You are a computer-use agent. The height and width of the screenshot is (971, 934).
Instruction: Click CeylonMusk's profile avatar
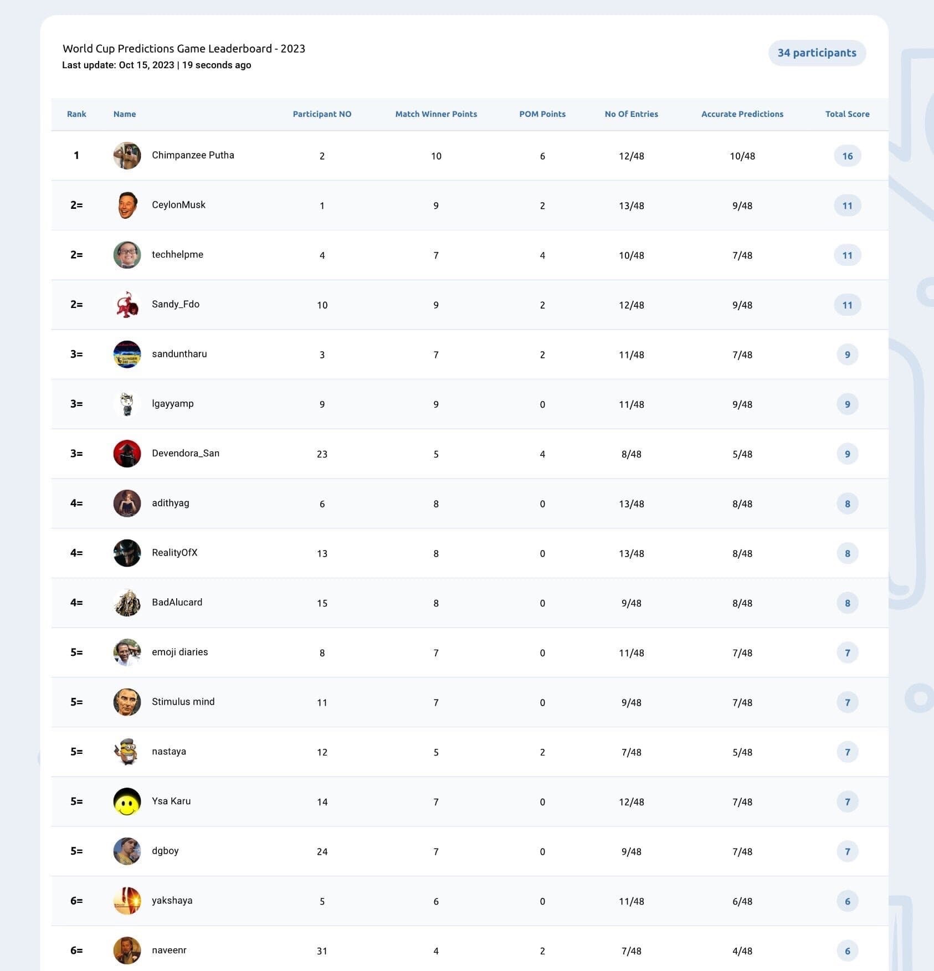127,205
